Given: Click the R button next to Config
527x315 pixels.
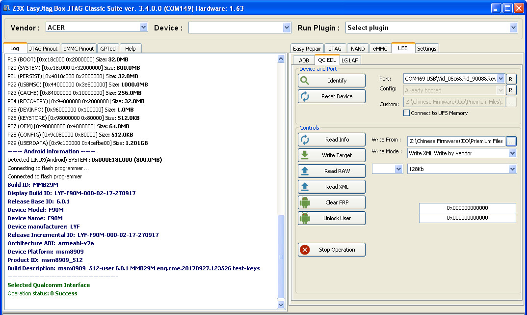Looking at the screenshot, I should 511,90.
